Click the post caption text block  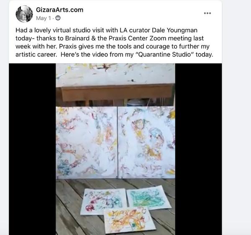[x=114, y=42]
